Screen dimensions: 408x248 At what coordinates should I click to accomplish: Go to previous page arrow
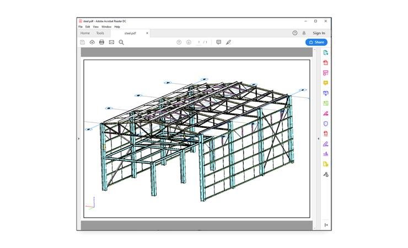[179, 42]
